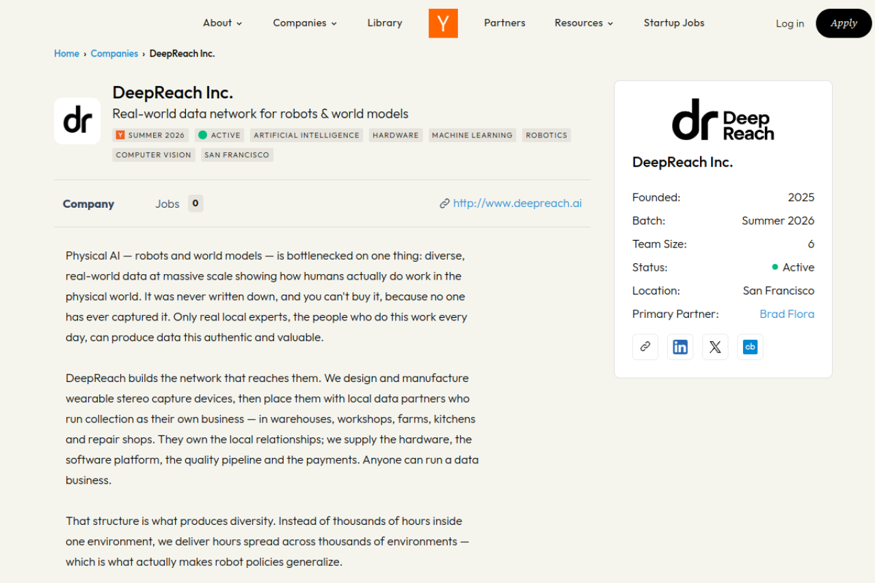The height and width of the screenshot is (583, 875).
Task: Click the tagline 'Real-world data network for robots & world models'
Action: click(x=260, y=113)
